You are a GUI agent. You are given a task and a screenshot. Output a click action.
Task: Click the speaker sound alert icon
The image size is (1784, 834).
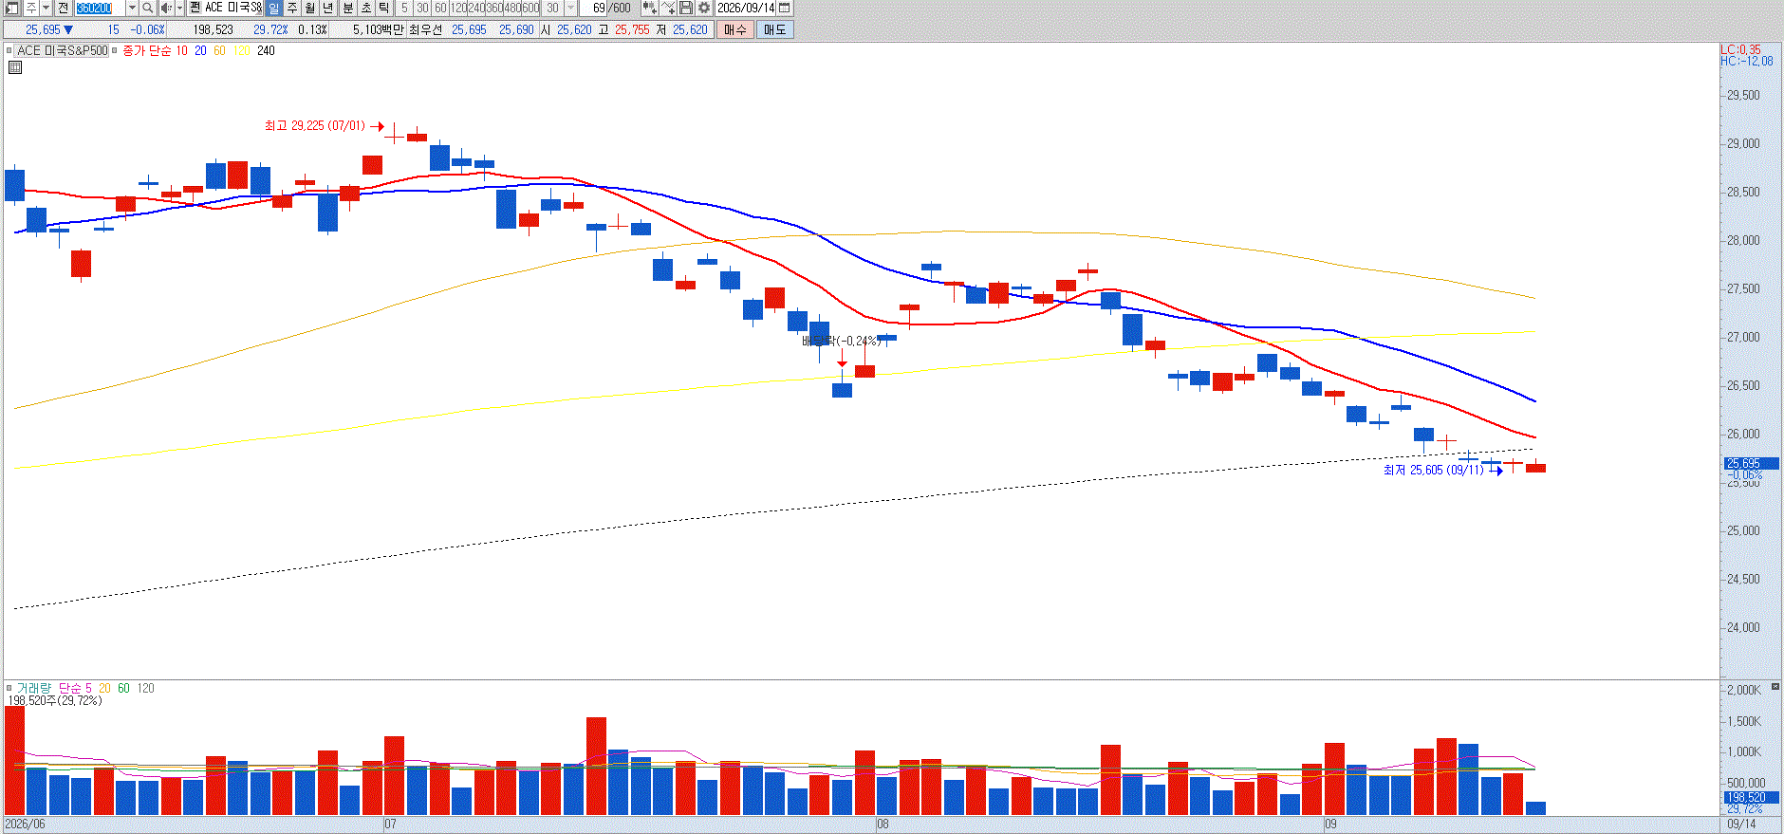click(x=166, y=8)
